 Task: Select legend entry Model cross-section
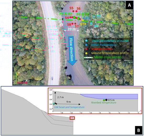coord(108,57)
